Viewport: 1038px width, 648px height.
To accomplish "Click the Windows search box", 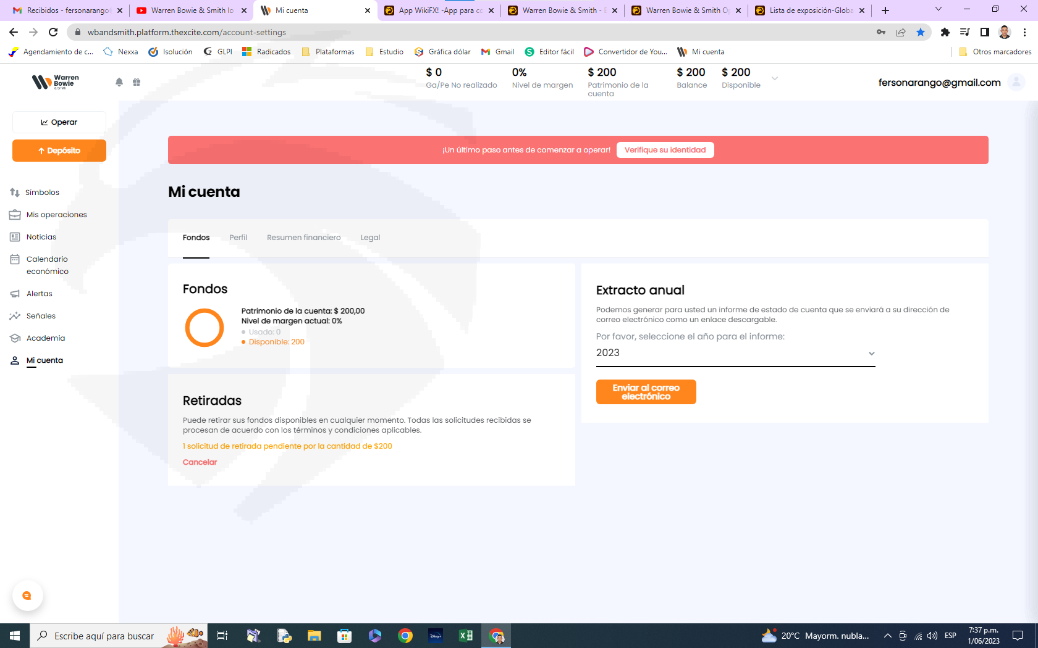I will click(x=104, y=636).
